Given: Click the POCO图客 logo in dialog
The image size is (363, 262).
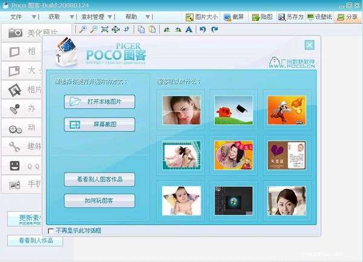Looking at the screenshot, I should (x=116, y=54).
